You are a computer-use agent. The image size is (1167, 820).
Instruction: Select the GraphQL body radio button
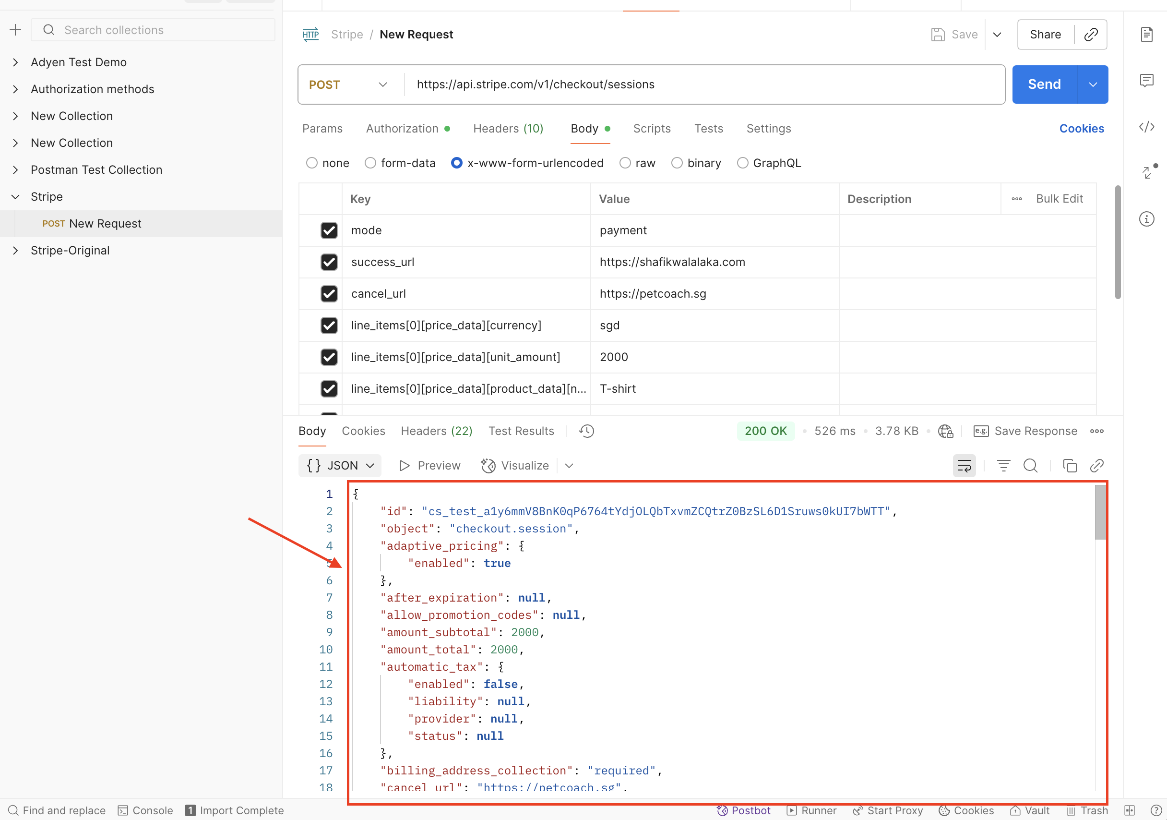[742, 163]
